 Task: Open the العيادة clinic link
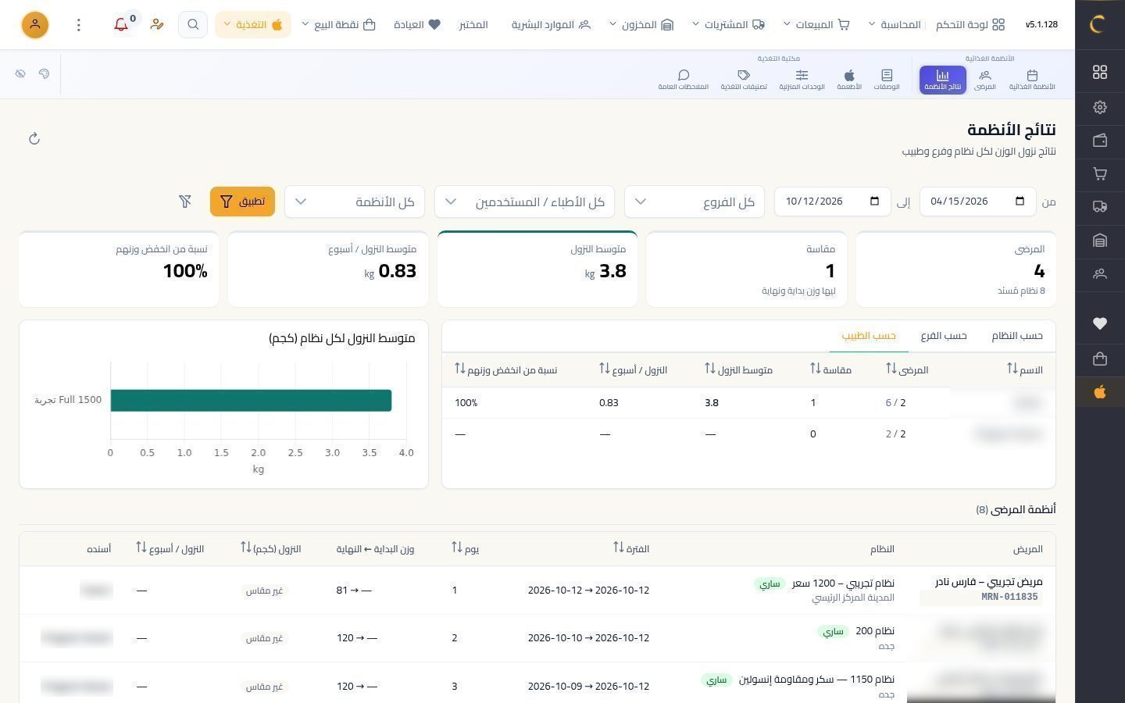point(417,25)
